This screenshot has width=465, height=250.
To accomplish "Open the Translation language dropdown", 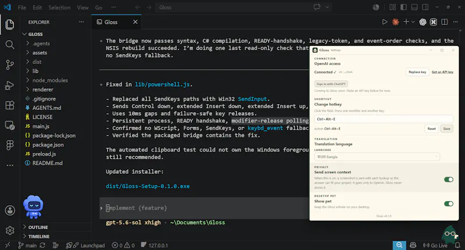I will click(377, 156).
